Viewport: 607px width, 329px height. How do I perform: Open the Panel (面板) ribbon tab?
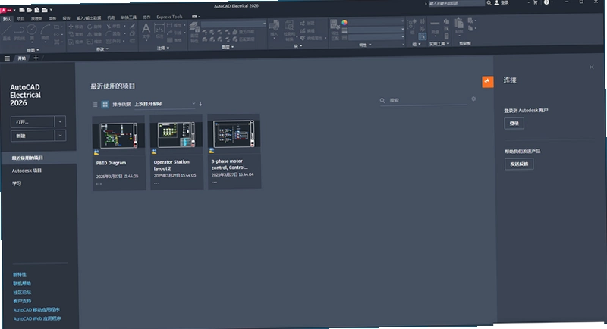coord(52,18)
